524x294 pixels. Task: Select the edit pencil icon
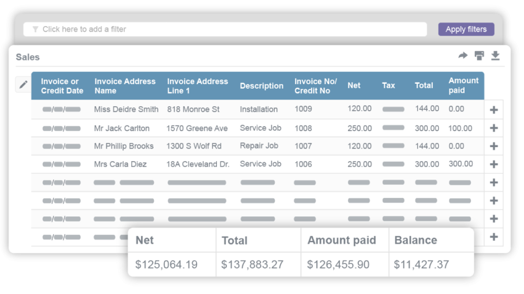point(23,84)
